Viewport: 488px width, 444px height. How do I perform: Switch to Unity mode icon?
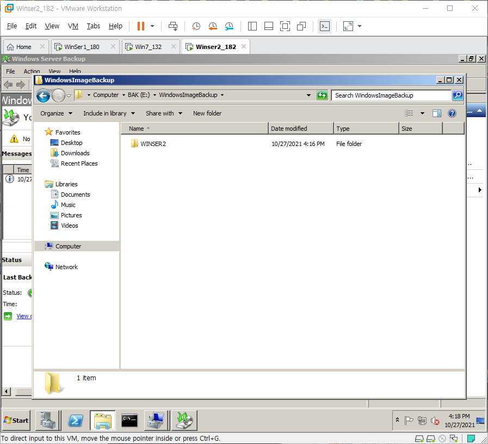[301, 26]
